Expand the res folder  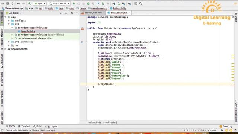click(x=9, y=45)
